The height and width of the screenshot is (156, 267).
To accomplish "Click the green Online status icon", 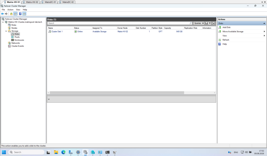I will (x=75, y=32).
